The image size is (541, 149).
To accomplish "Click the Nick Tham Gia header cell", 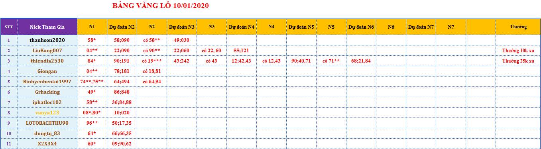I will click(x=47, y=27).
